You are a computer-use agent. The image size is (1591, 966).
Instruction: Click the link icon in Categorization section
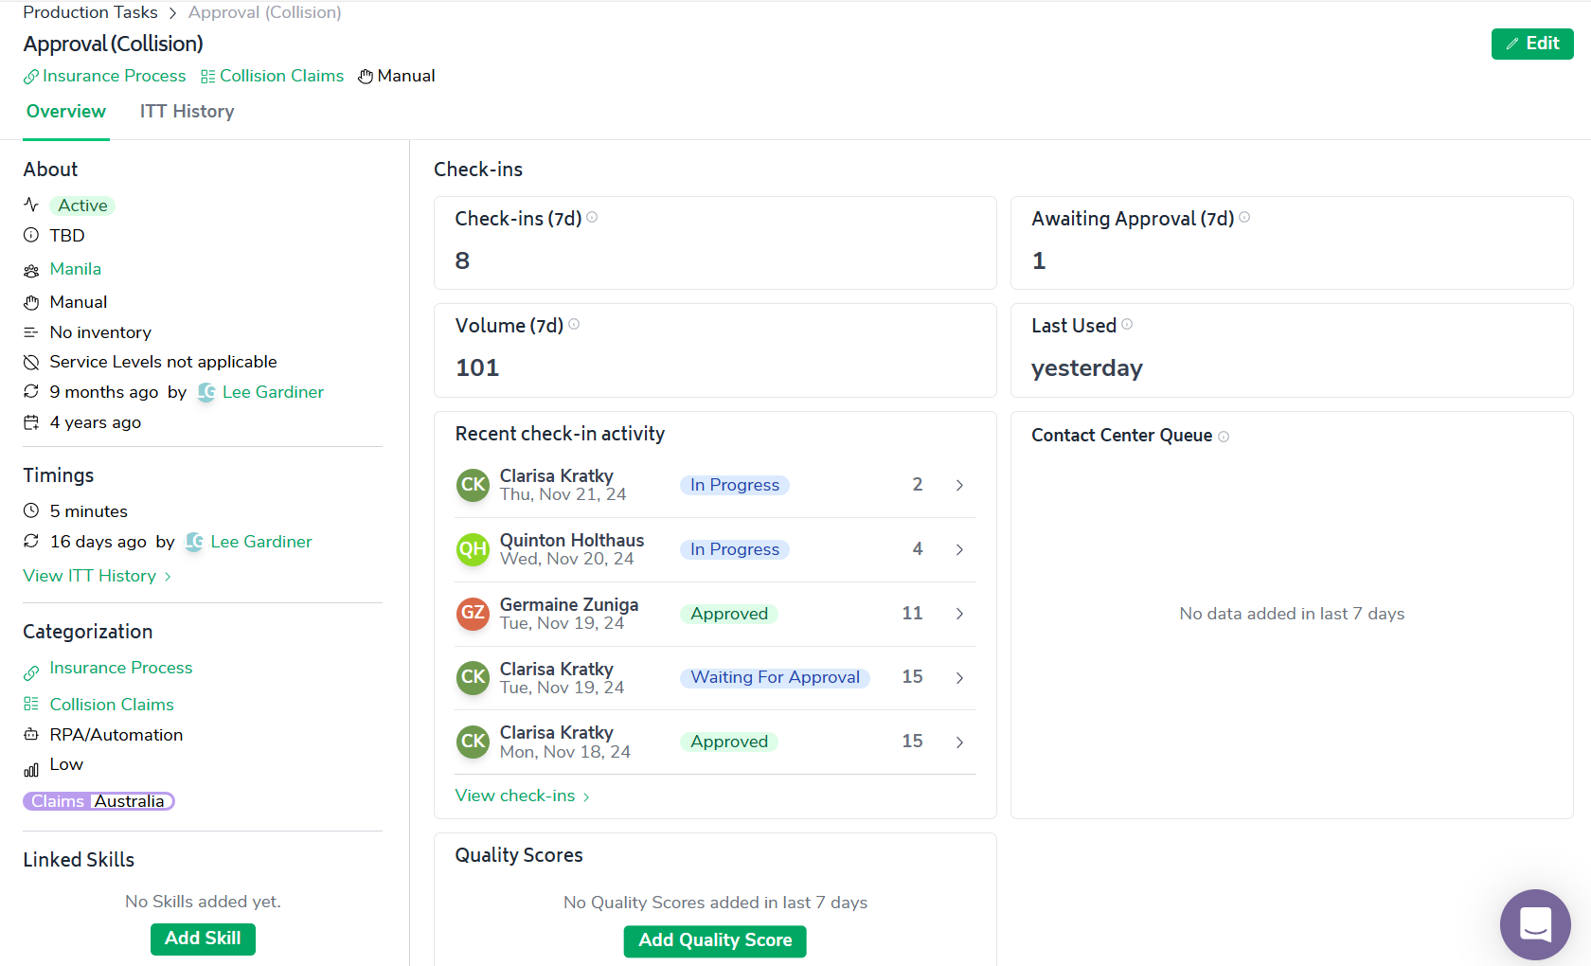(31, 672)
